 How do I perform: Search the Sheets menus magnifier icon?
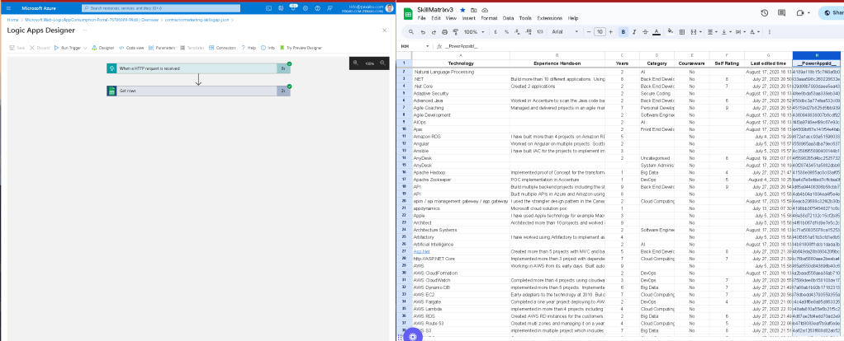coord(412,31)
